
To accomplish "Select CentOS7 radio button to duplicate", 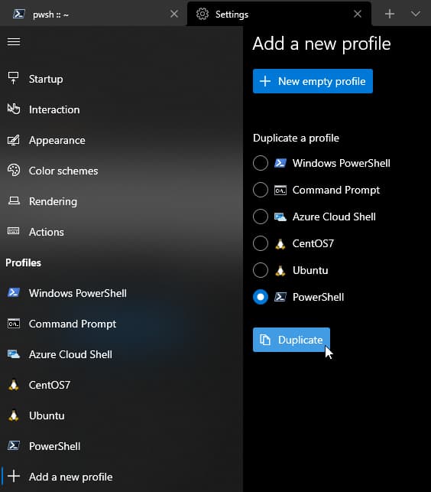I will click(x=260, y=243).
